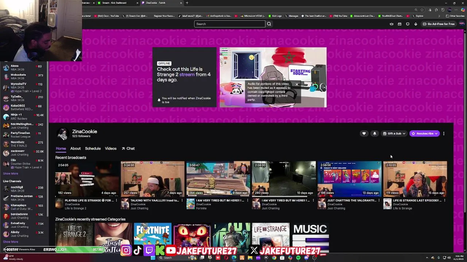Click the browser zoom magnifier icon
The width and height of the screenshot is (467, 262).
[416, 10]
